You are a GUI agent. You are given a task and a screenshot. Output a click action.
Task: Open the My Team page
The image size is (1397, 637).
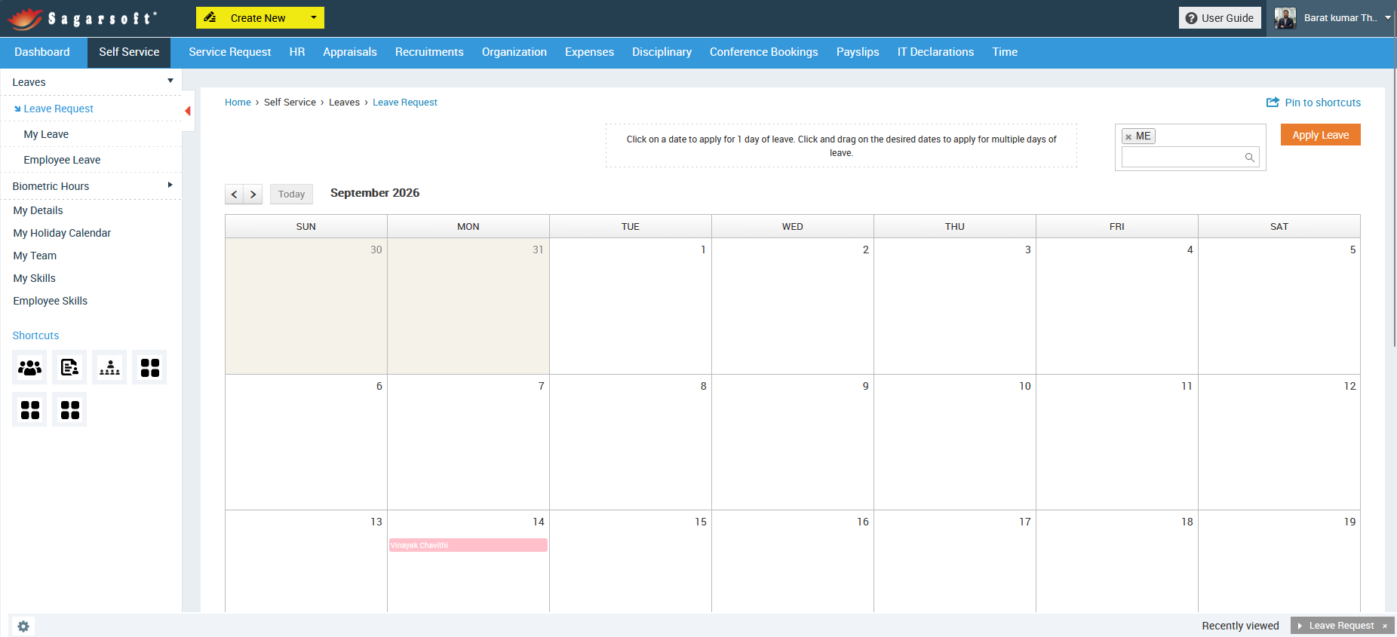35,256
